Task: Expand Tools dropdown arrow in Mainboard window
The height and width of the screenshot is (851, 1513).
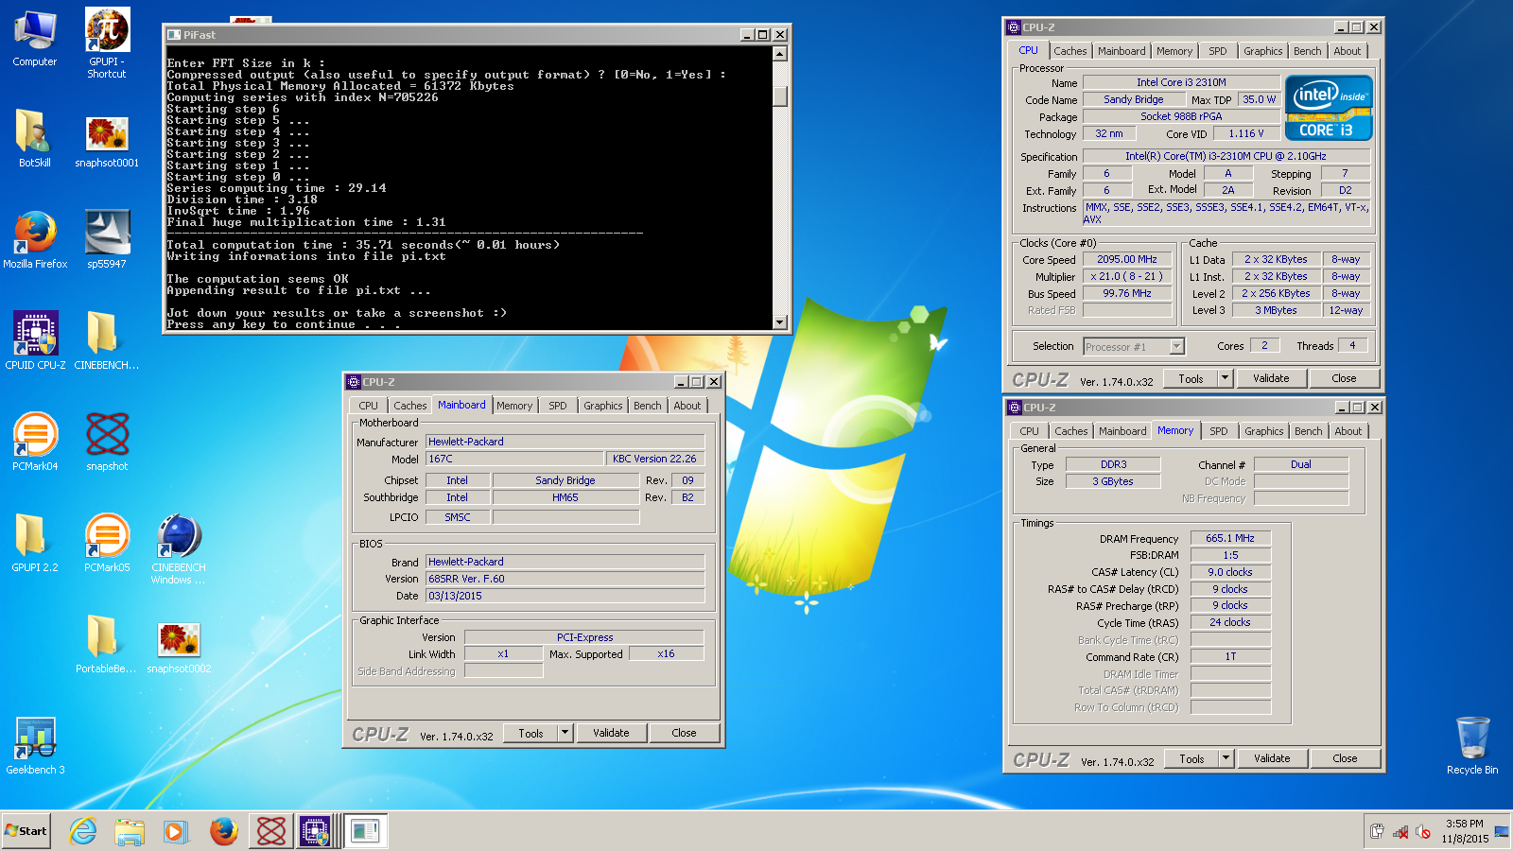Action: (565, 733)
